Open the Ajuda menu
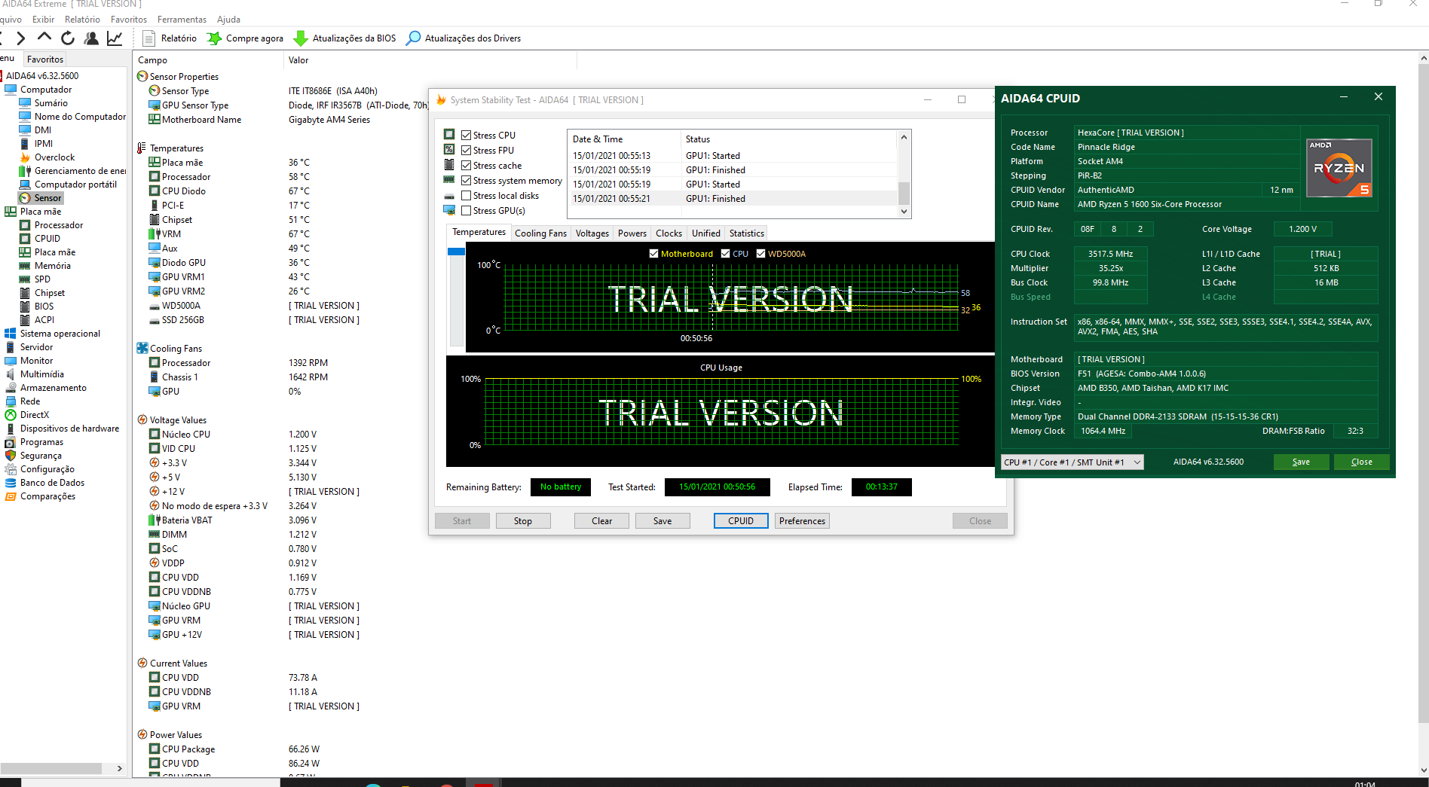The image size is (1429, 787). (x=228, y=20)
